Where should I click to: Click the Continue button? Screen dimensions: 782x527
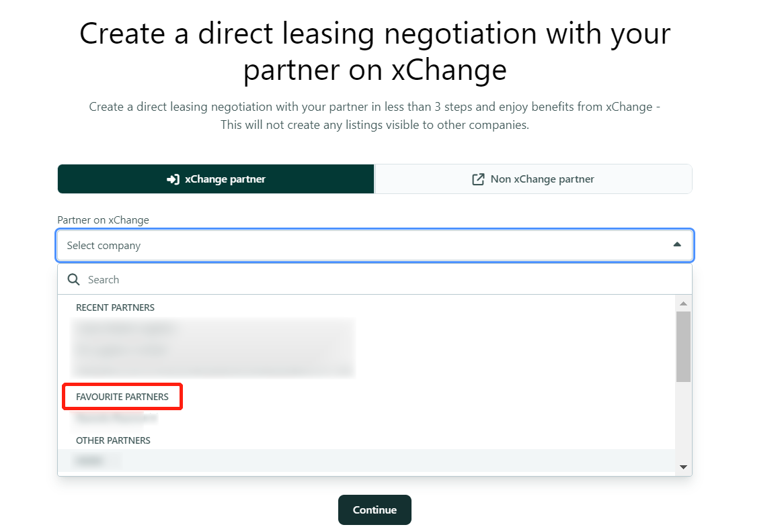(375, 510)
